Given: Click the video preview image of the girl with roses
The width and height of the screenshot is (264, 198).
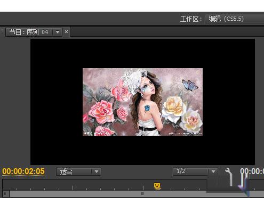Looking at the screenshot, I should coord(142,102).
